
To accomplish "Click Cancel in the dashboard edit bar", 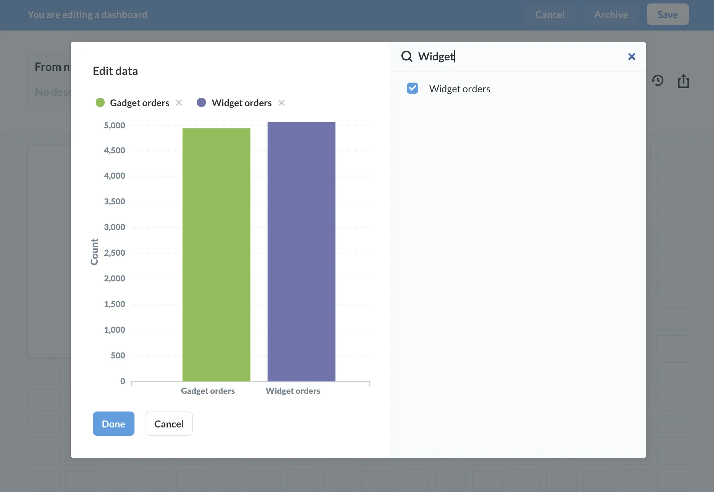I will click(x=550, y=15).
